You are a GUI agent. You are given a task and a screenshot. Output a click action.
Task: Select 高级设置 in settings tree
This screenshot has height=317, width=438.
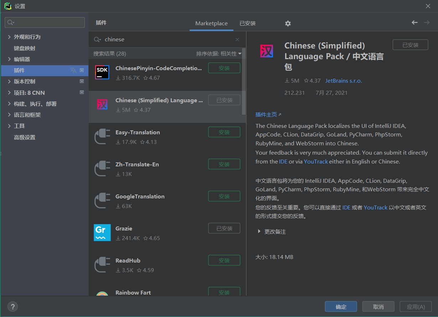pos(25,137)
